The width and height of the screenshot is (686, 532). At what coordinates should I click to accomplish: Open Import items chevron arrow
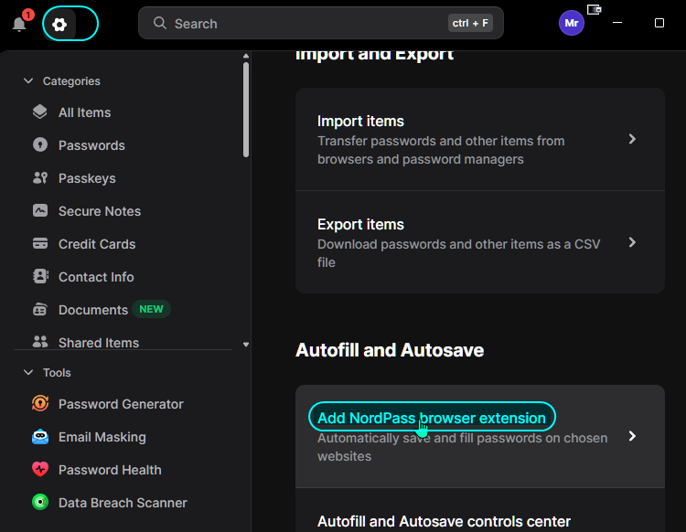pyautogui.click(x=632, y=139)
